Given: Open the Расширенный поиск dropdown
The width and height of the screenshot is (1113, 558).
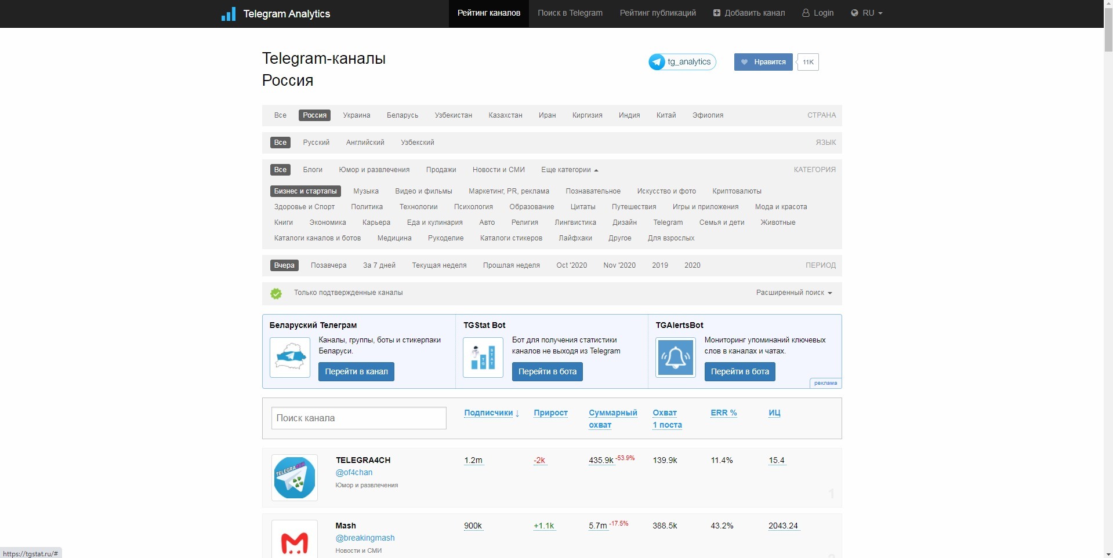Looking at the screenshot, I should pos(793,293).
